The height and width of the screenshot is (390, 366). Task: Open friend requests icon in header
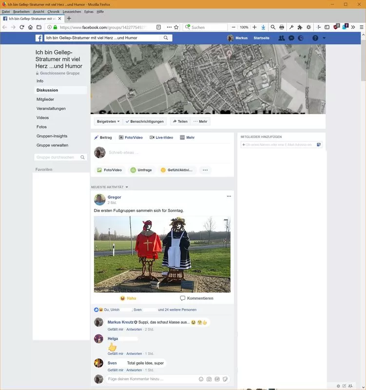click(x=281, y=38)
